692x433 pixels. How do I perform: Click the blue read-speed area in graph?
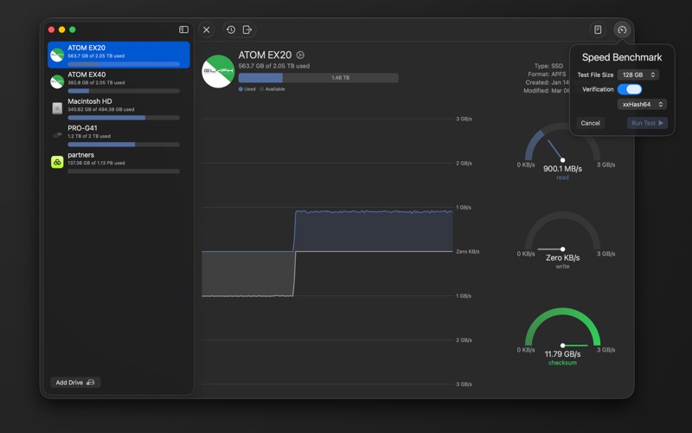[373, 231]
